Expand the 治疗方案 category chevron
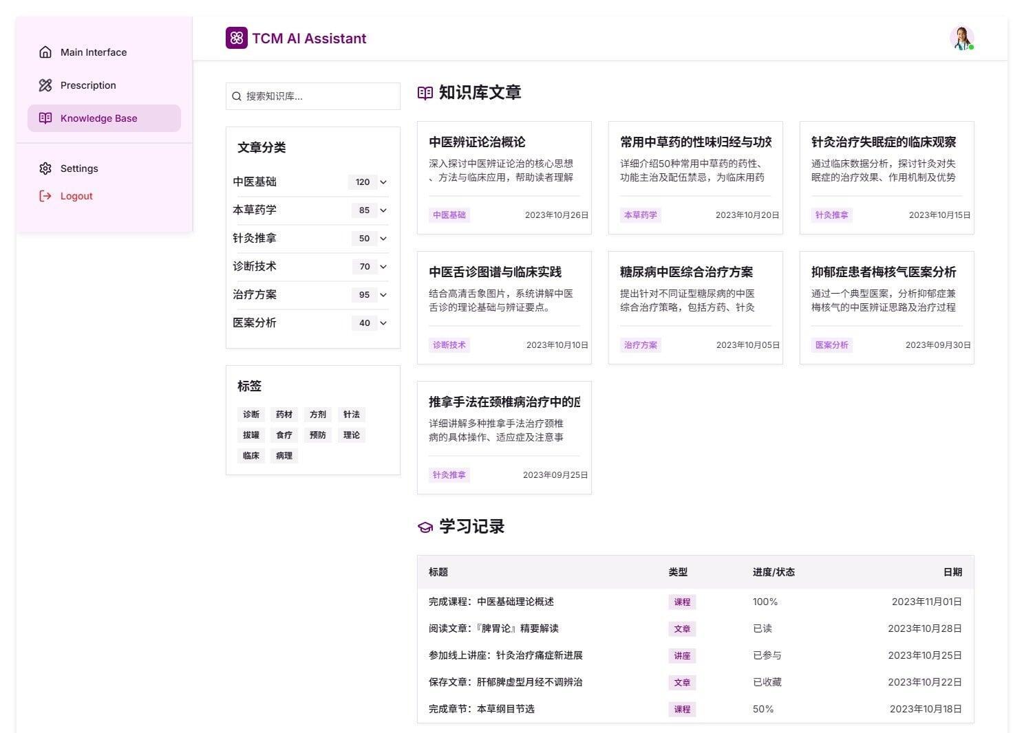Image resolution: width=1024 pixels, height=733 pixels. click(x=383, y=295)
